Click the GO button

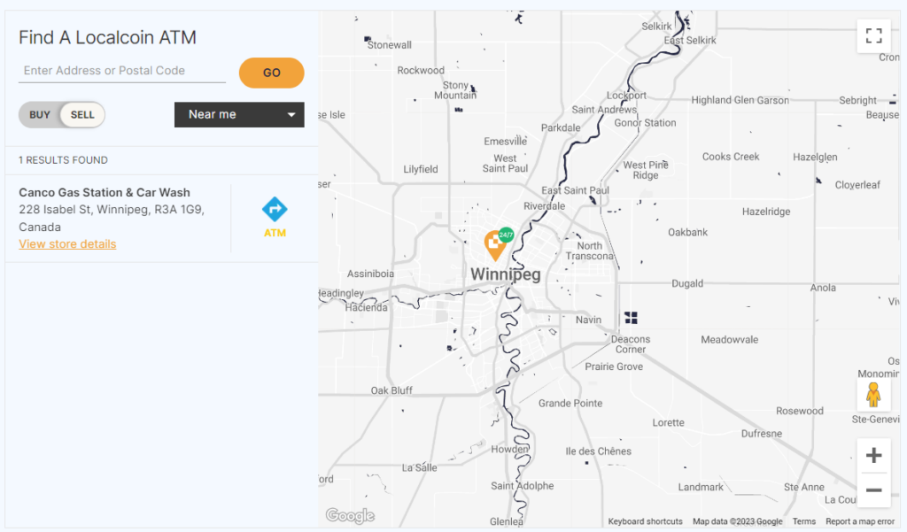coord(272,73)
